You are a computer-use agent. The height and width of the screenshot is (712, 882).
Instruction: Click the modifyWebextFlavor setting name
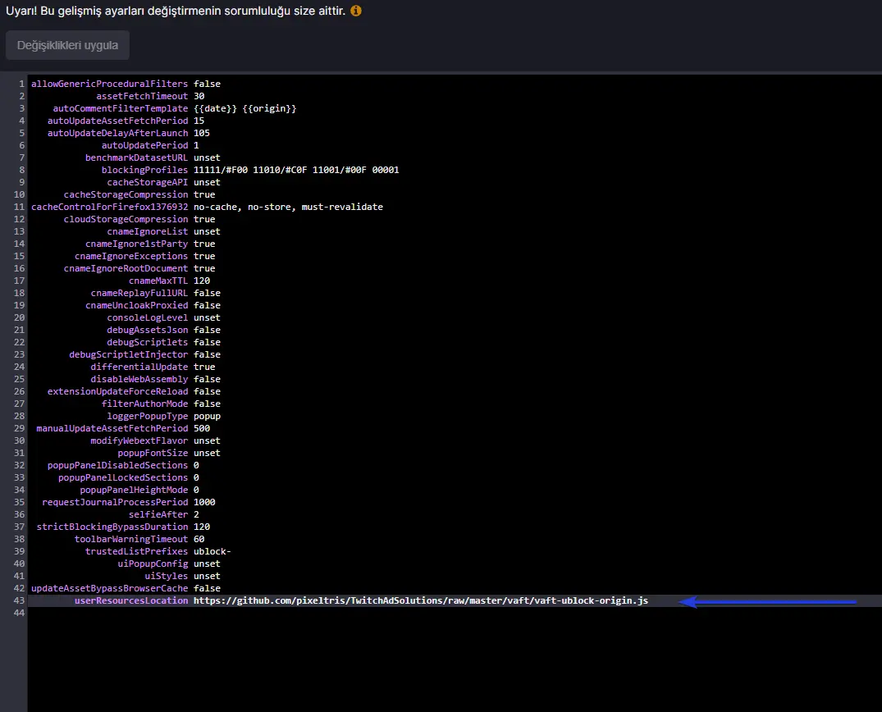point(139,441)
